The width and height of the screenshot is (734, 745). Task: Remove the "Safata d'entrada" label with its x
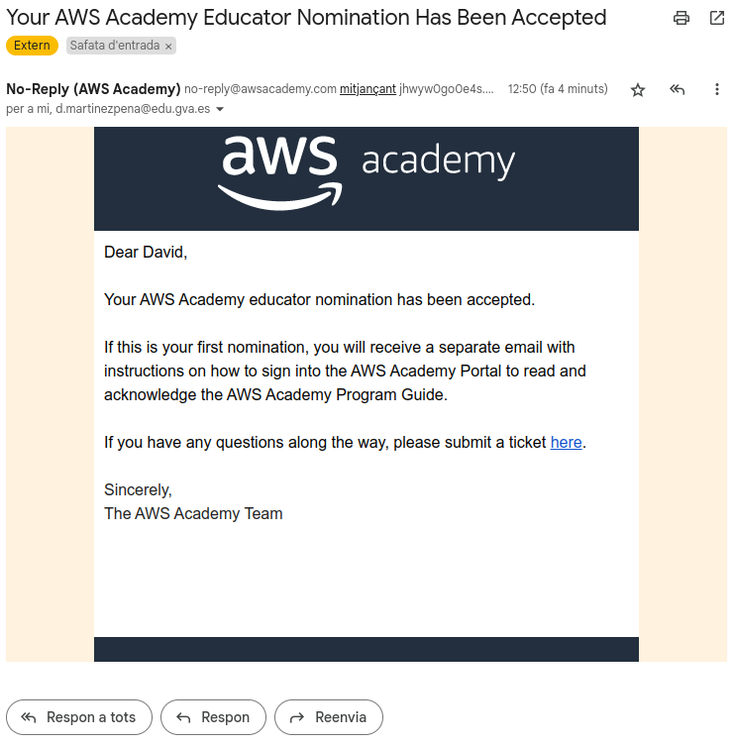[x=168, y=47]
